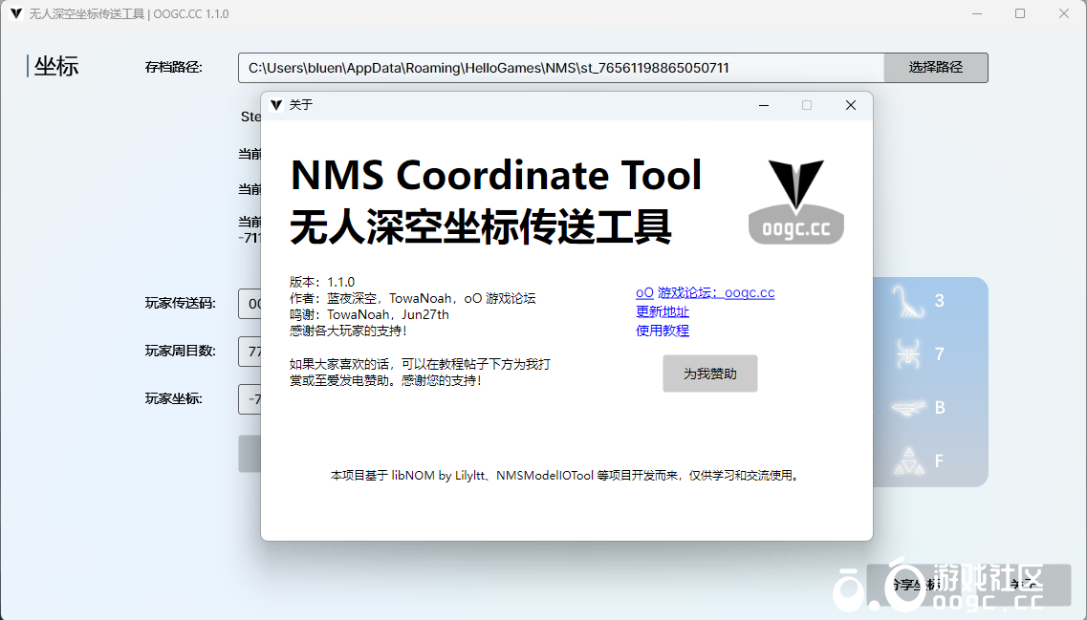
Task: Click the 玩家周目数 input field
Action: (x=250, y=351)
